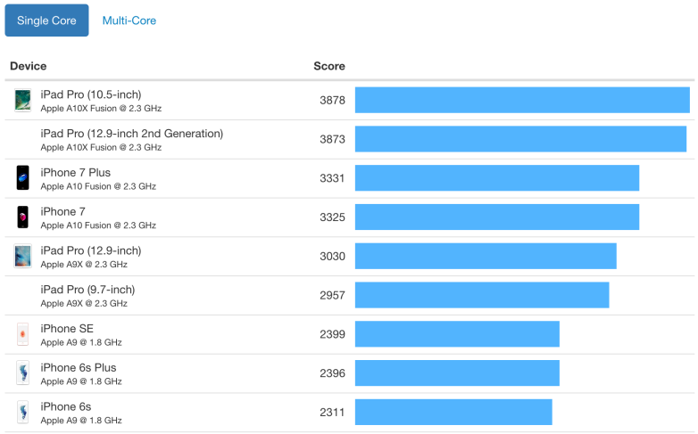Select the Single Core tab

[x=46, y=20]
